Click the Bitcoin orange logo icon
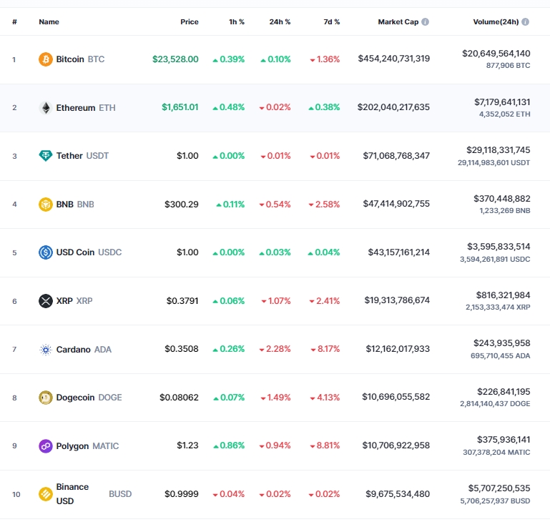The height and width of the screenshot is (522, 550). tap(46, 59)
